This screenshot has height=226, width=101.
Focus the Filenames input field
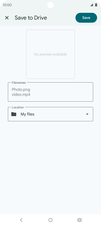pos(50,92)
